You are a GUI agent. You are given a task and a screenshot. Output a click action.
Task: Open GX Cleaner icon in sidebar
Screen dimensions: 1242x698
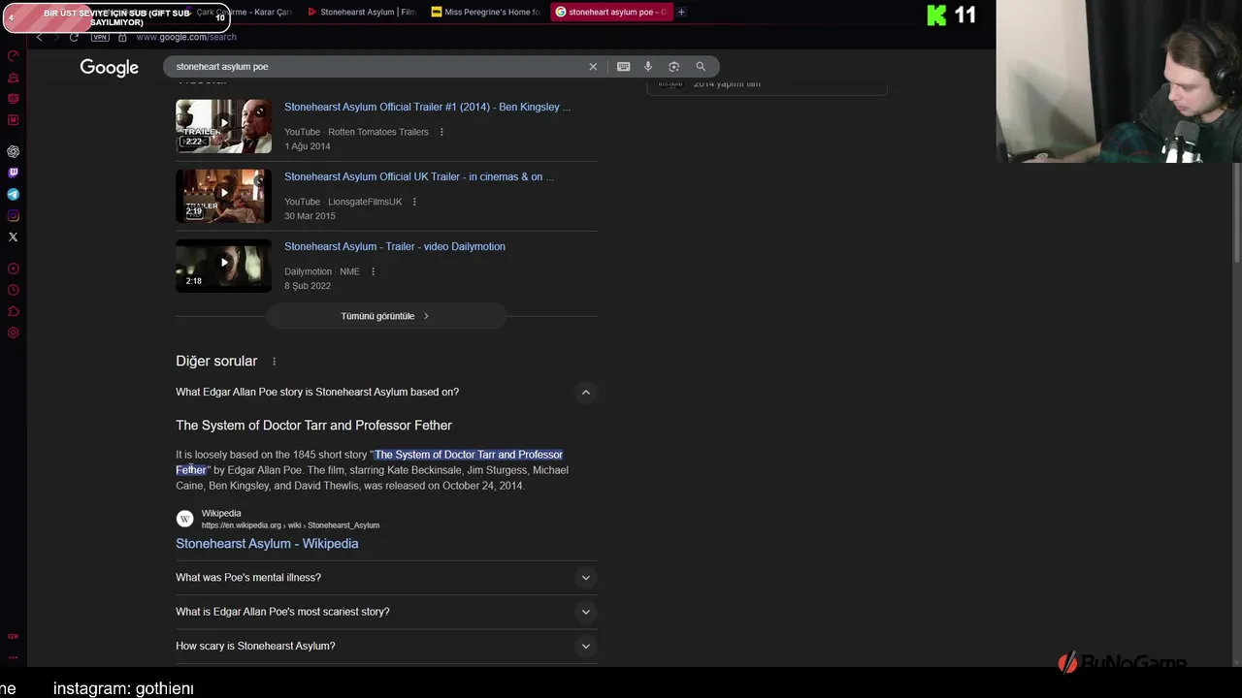tap(13, 78)
